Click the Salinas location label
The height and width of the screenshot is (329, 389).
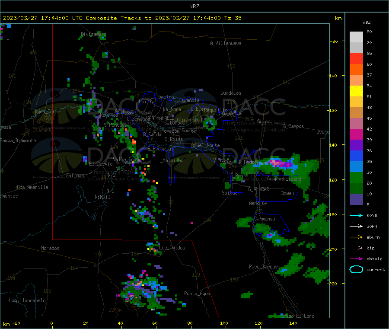(75, 176)
